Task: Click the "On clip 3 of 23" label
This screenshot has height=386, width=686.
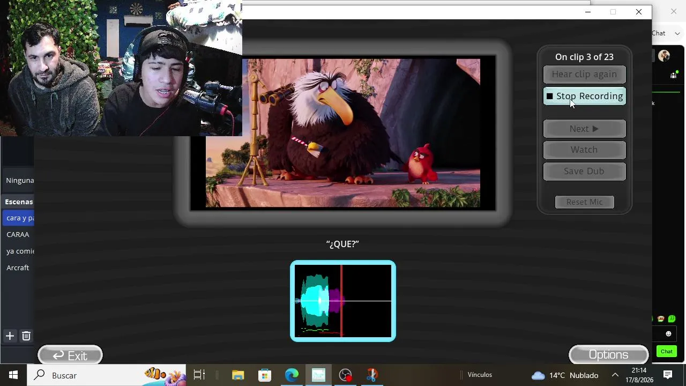Action: coord(584,57)
